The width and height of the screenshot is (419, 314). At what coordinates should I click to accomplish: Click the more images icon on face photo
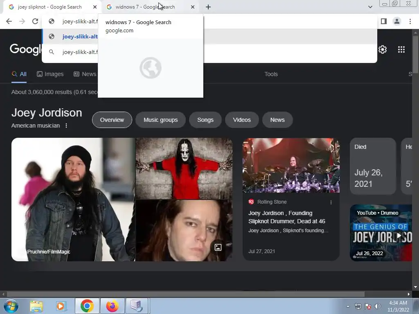pos(218,247)
